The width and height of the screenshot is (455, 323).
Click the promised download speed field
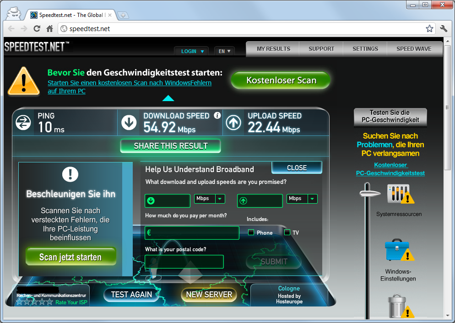coord(168,201)
